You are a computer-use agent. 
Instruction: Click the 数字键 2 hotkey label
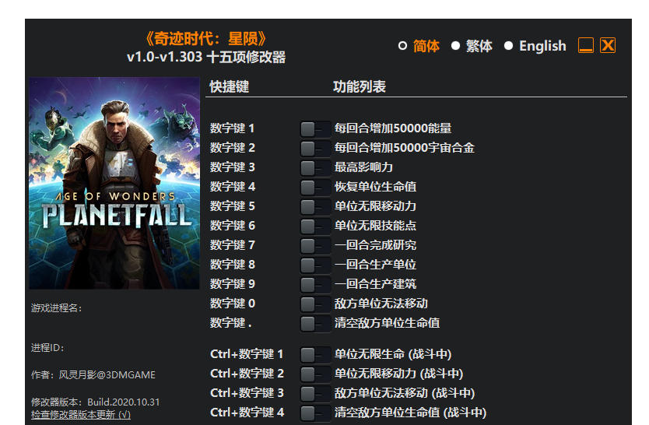coord(232,148)
